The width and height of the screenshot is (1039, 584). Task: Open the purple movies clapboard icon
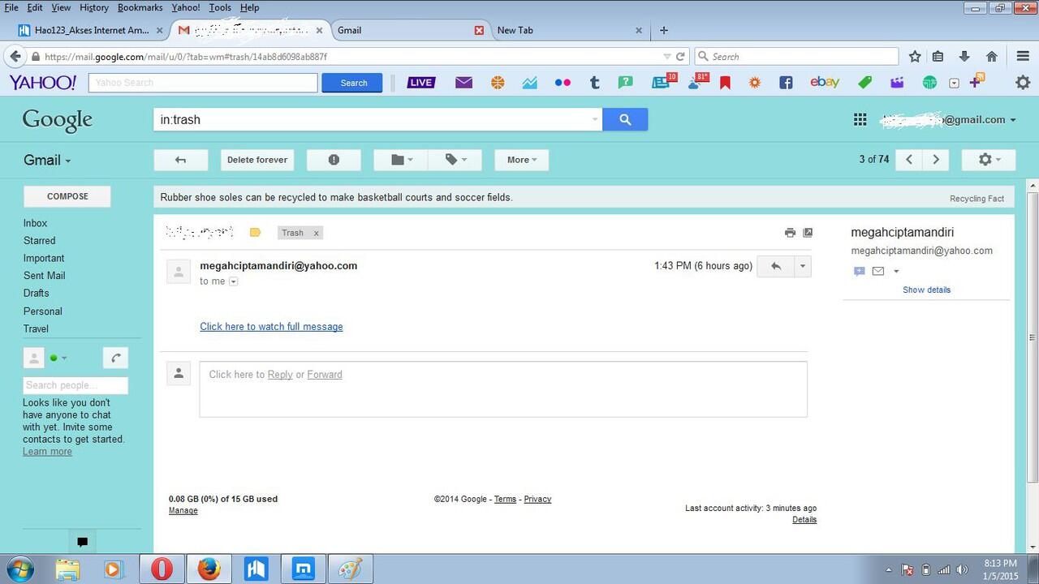(x=897, y=83)
